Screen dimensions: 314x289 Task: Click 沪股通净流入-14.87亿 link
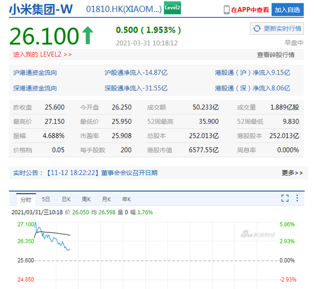pyautogui.click(x=136, y=73)
